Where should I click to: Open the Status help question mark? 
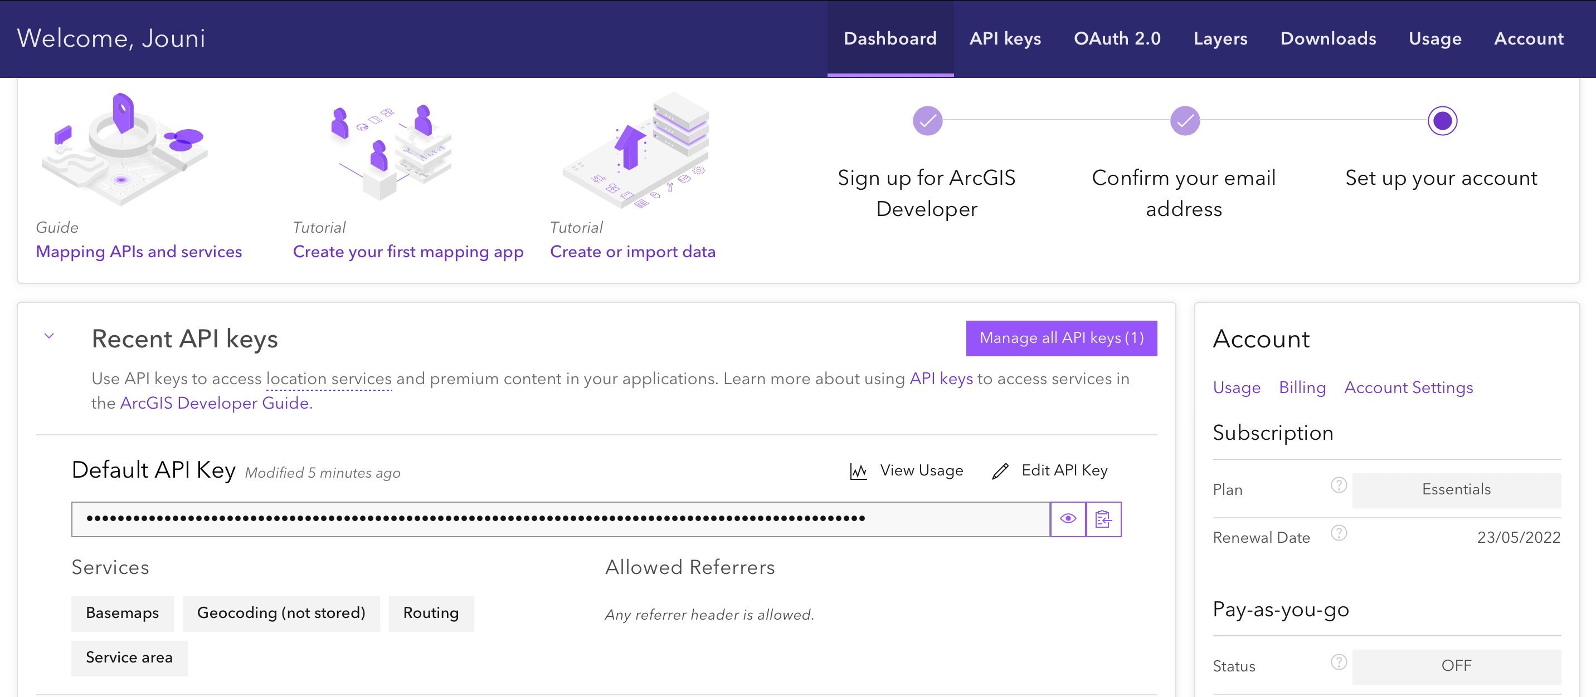pyautogui.click(x=1338, y=662)
